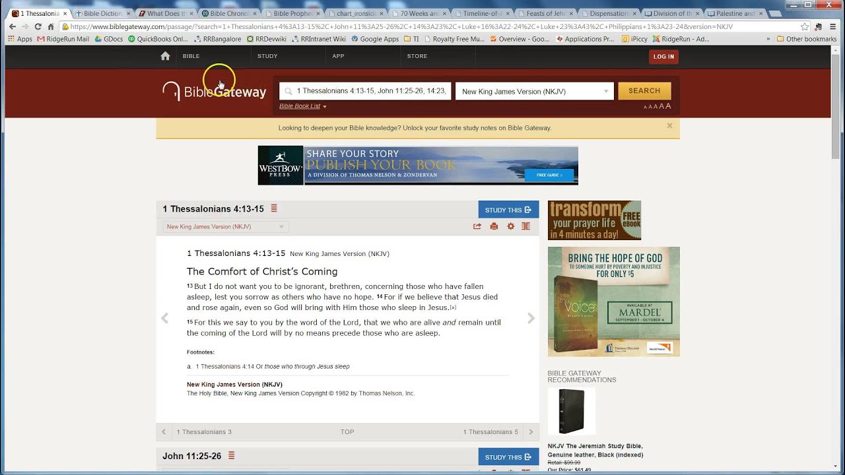Go to previous passage arrow
The image size is (845, 475).
pyautogui.click(x=165, y=318)
